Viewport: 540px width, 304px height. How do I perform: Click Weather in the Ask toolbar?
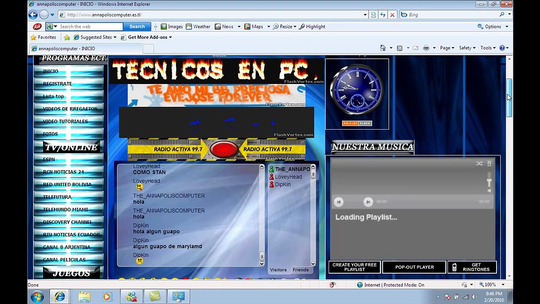tap(198, 27)
